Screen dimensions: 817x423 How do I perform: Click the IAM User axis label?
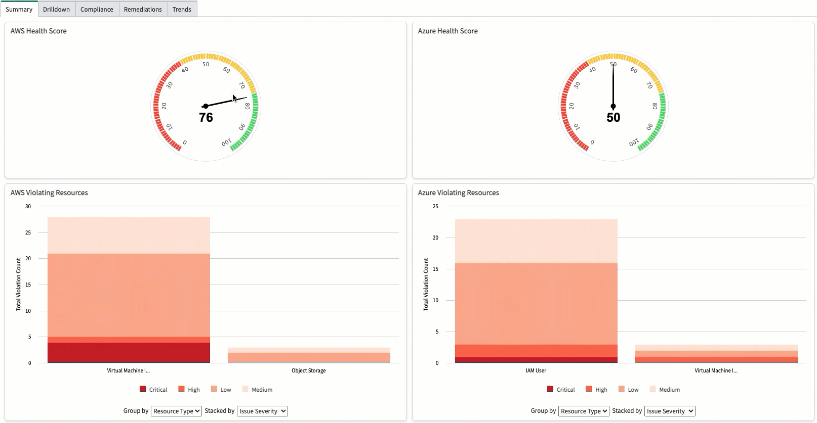pos(536,370)
